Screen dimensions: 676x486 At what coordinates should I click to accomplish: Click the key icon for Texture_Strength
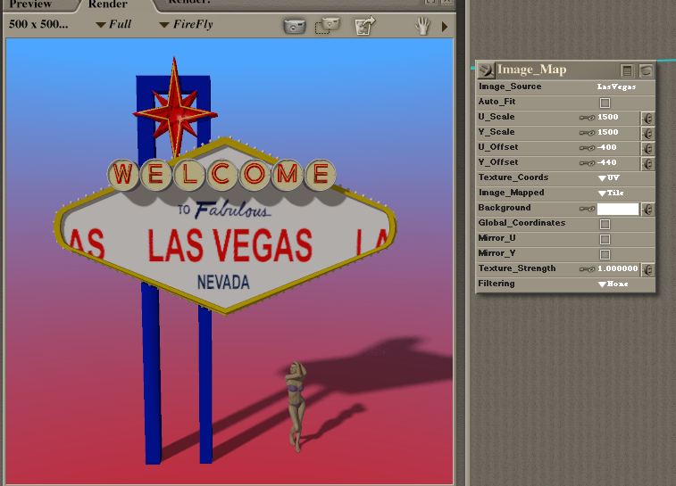[x=587, y=269]
